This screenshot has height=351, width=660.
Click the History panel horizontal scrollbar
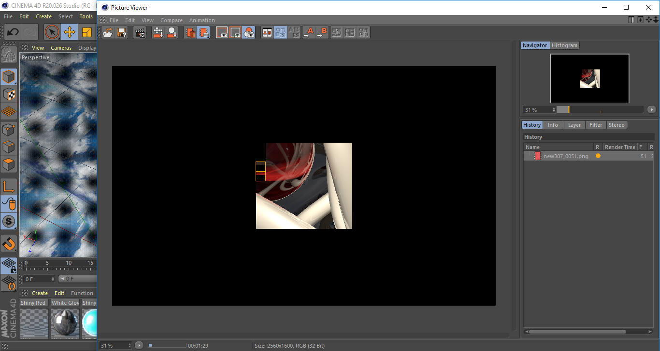point(577,332)
